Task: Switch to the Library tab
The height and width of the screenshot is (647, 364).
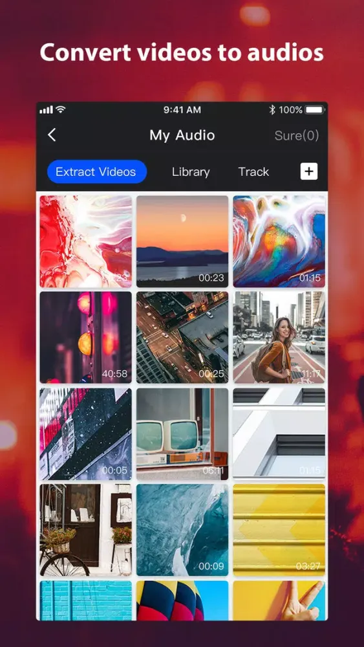Action: [x=191, y=171]
